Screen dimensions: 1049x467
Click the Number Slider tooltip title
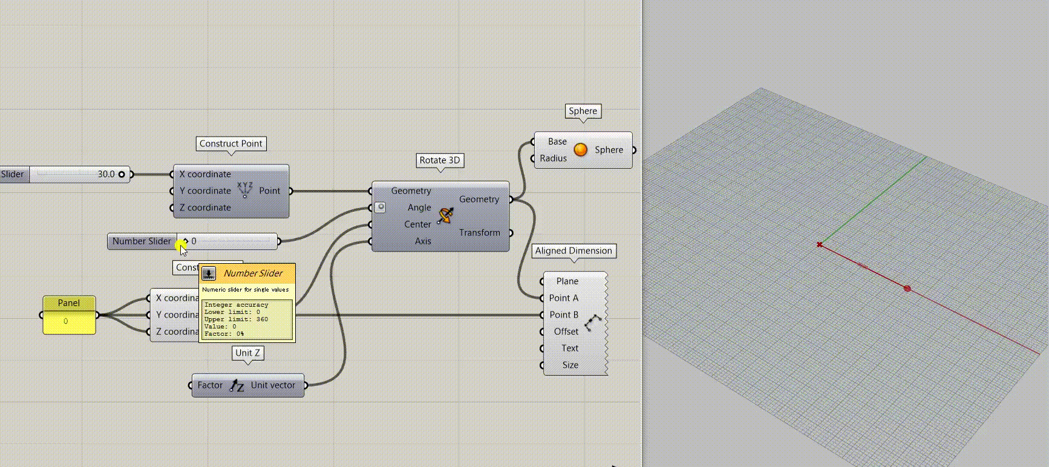pyautogui.click(x=253, y=273)
